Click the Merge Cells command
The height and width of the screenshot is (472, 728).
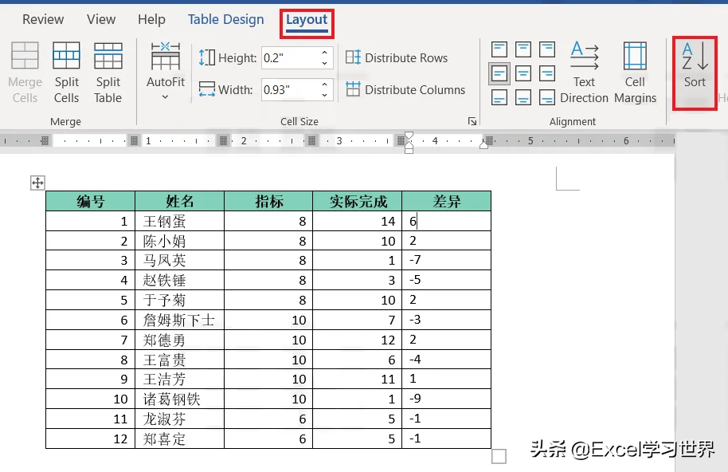[25, 71]
